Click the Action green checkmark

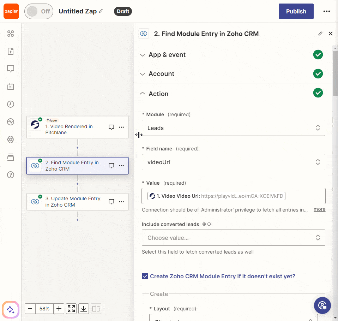coord(318,93)
